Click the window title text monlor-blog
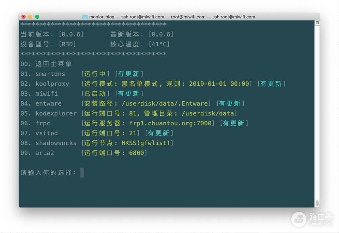 (102, 17)
